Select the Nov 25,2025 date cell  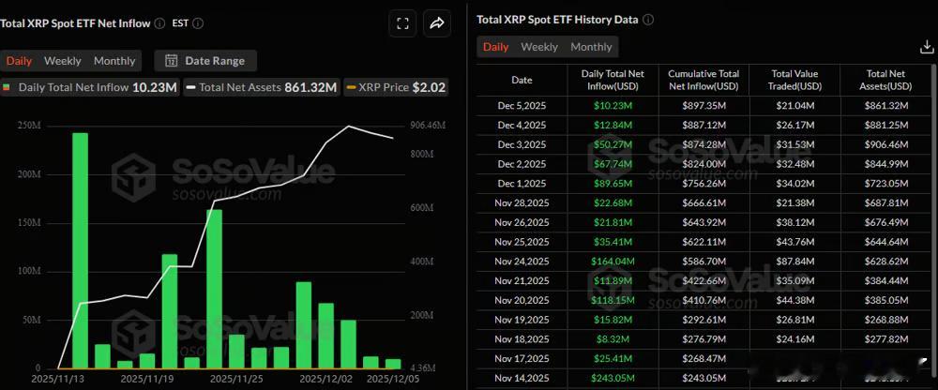coord(522,242)
